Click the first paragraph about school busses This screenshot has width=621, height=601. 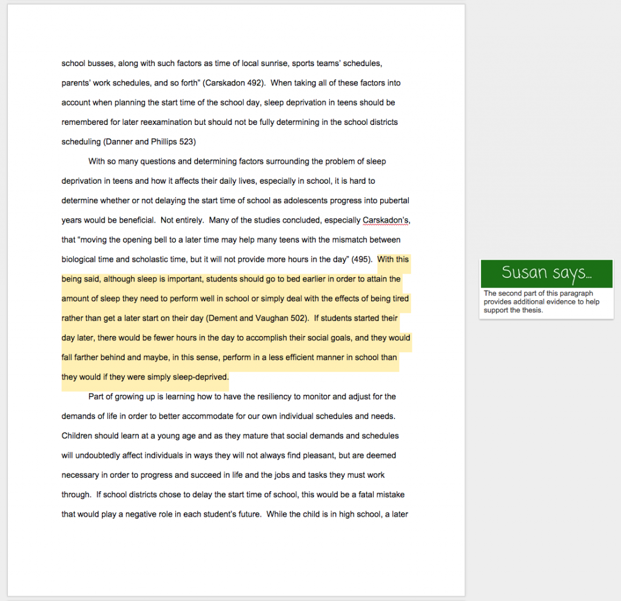tap(230, 102)
